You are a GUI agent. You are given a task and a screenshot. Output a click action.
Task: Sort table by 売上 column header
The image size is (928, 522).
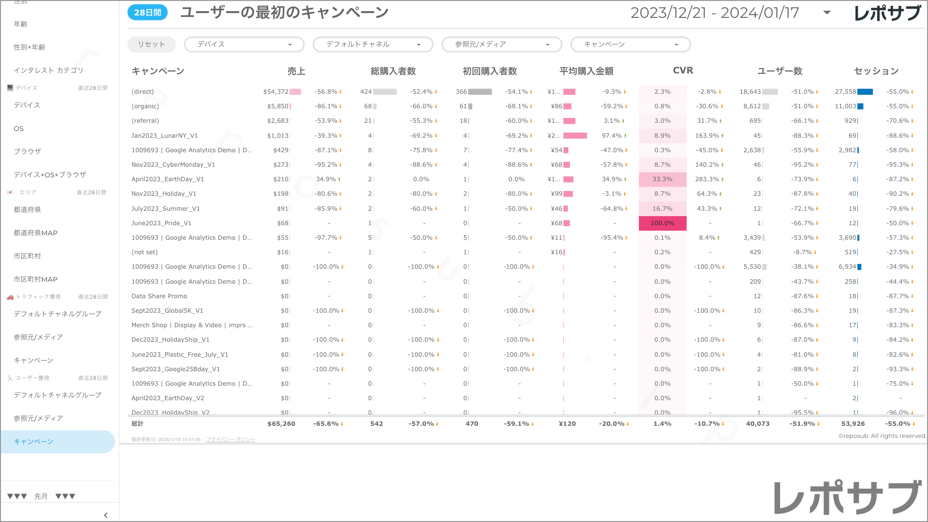pos(296,71)
